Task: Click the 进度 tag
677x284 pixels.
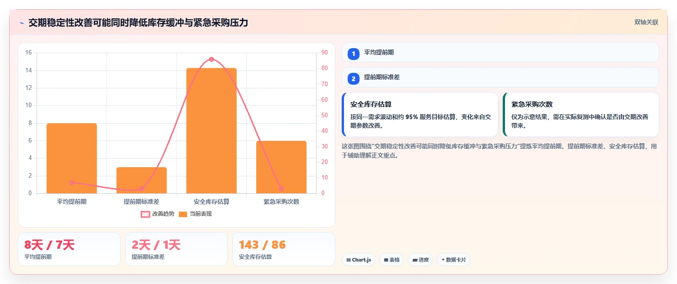Action: pos(420,260)
